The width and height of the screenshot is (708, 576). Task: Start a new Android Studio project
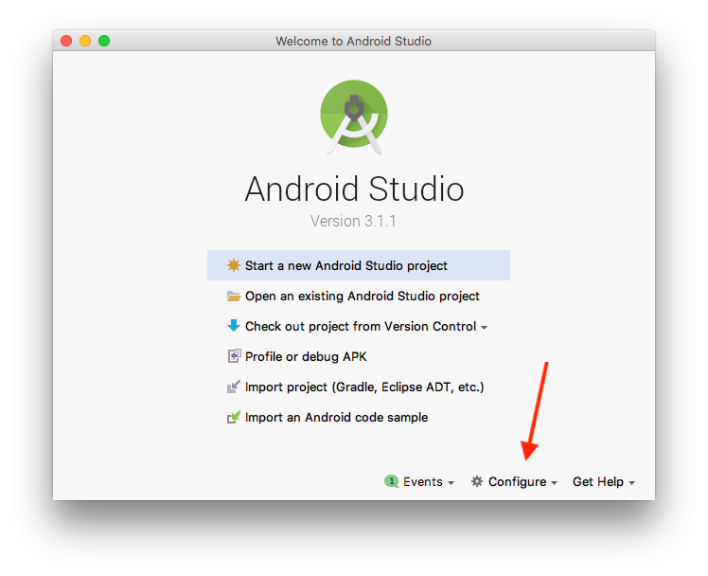(x=359, y=265)
